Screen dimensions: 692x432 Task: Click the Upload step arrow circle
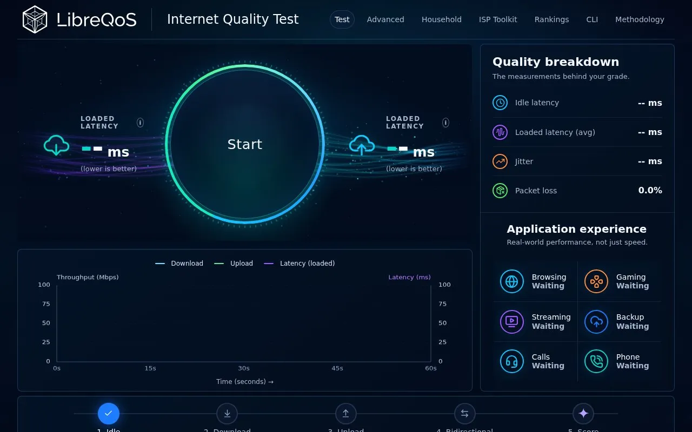tap(346, 414)
